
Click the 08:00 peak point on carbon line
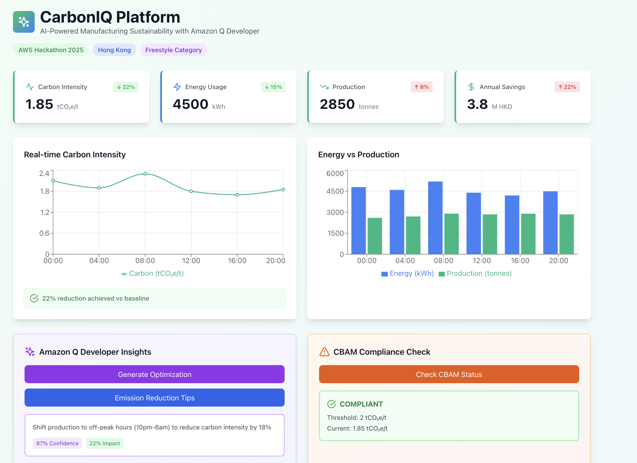(x=145, y=174)
